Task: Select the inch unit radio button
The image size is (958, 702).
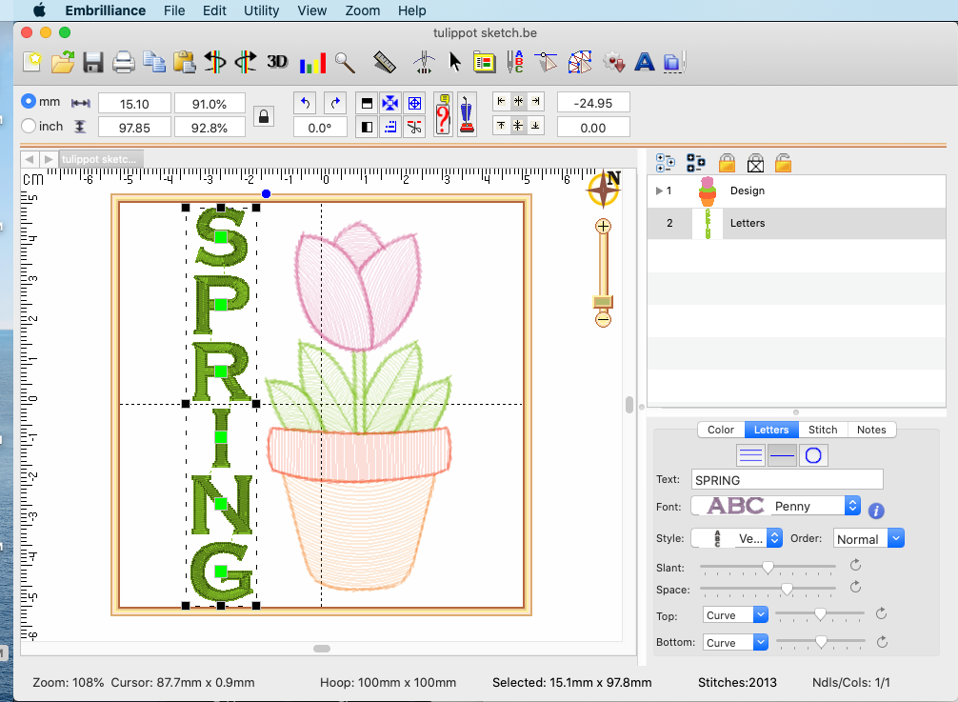Action: [x=29, y=126]
